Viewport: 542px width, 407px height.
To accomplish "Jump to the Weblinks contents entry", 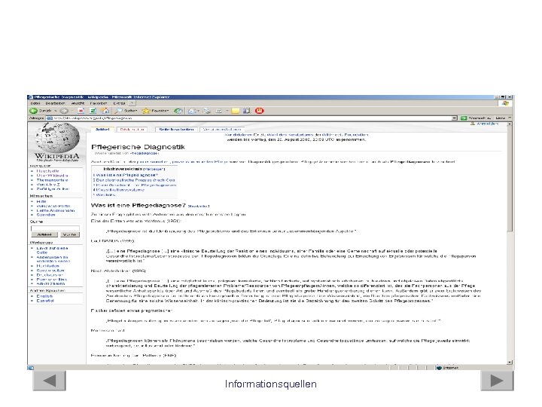I will pyautogui.click(x=104, y=195).
